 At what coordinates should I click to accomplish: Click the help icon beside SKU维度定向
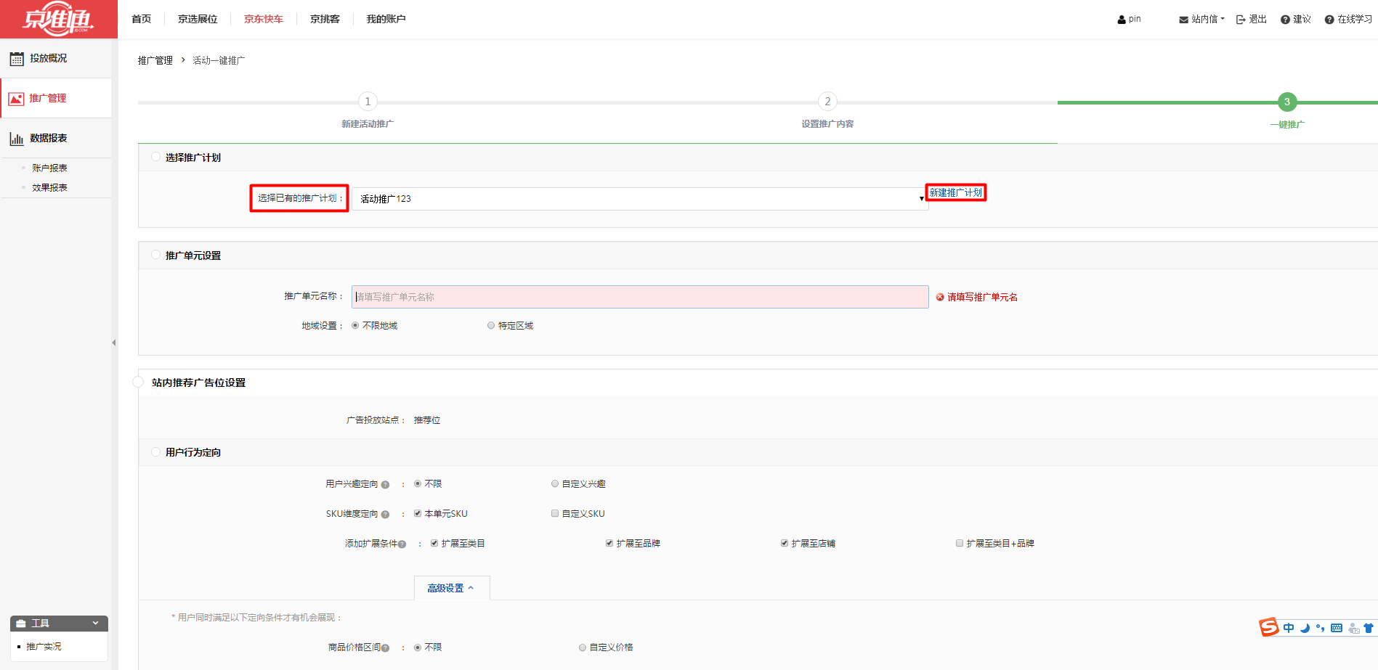tap(385, 515)
